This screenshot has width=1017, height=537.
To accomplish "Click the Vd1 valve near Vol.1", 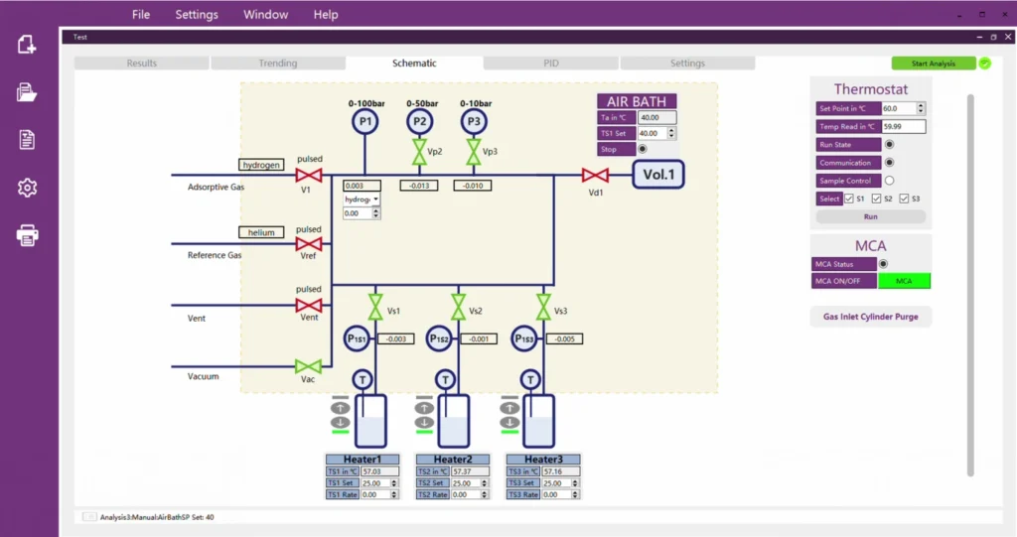I will [x=595, y=176].
